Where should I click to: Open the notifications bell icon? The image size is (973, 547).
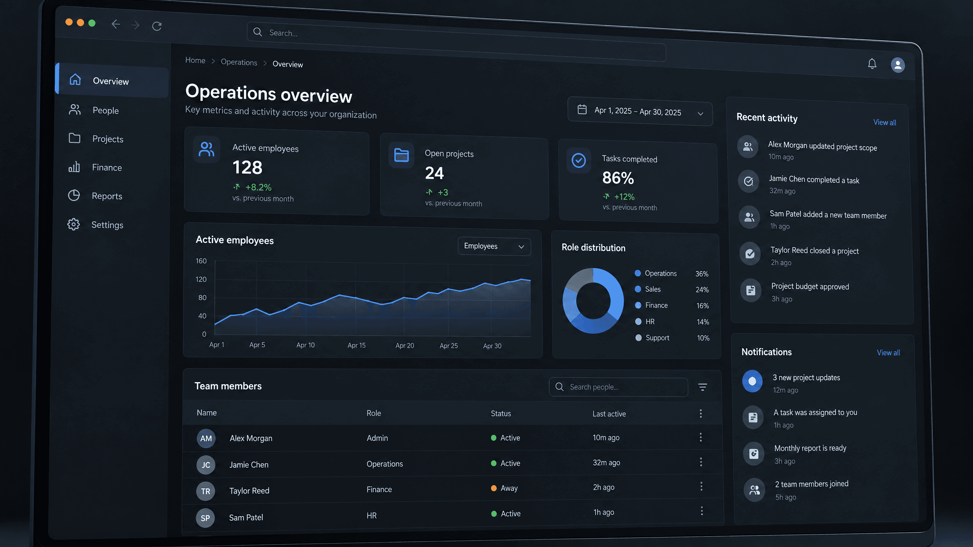[x=872, y=63]
